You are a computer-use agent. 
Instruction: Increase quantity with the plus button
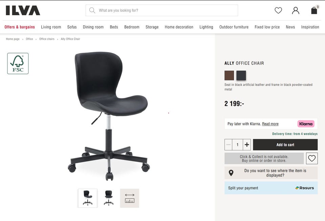pyautogui.click(x=247, y=145)
